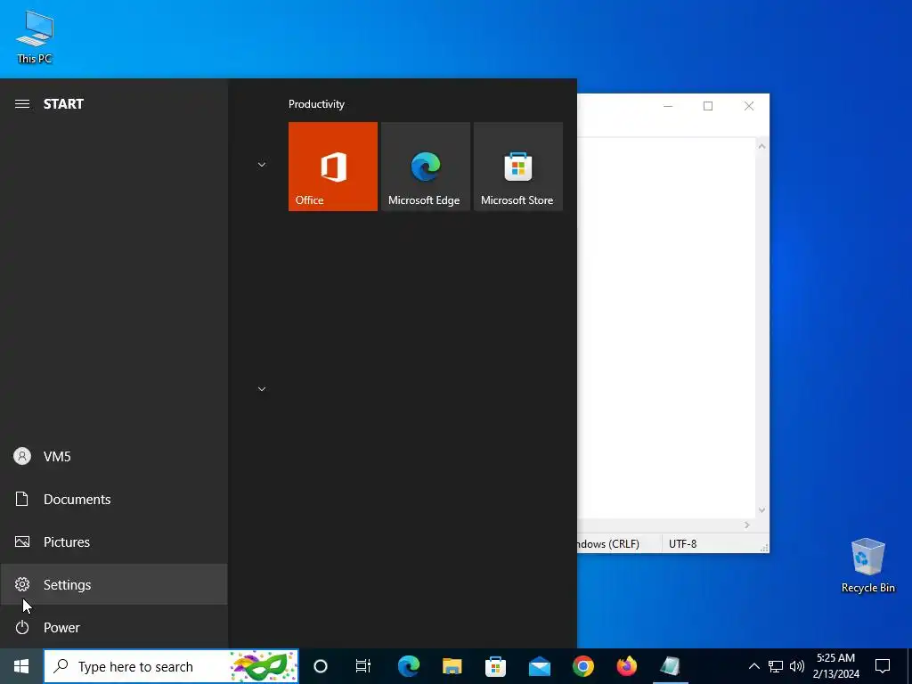Click in the Notepad text area
The image size is (912, 684).
pyautogui.click(x=666, y=328)
